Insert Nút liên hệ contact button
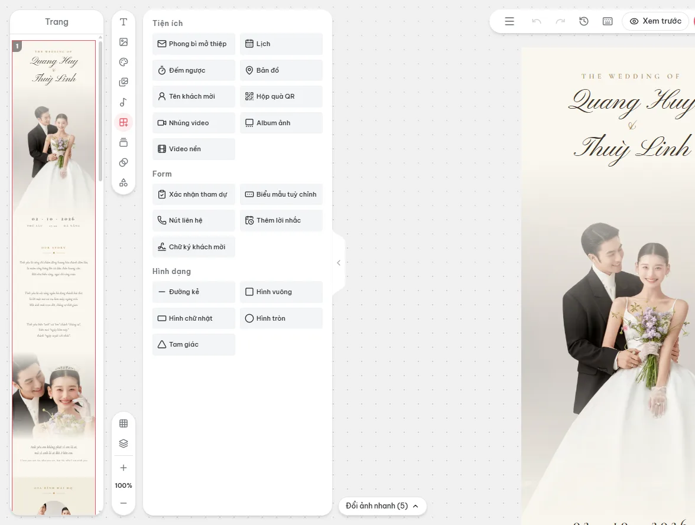This screenshot has height=525, width=695. (x=194, y=221)
